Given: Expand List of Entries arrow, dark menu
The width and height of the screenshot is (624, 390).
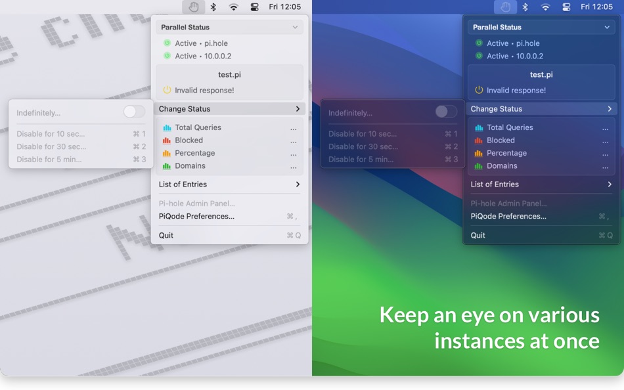Looking at the screenshot, I should (x=610, y=184).
